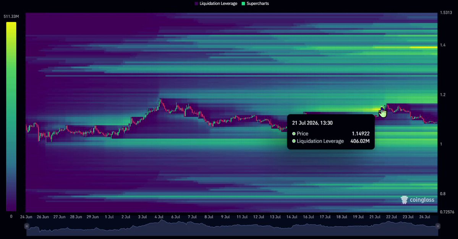The width and height of the screenshot is (458, 239).
Task: Click the 0.72576 price axis bottom value
Action: [447, 212]
